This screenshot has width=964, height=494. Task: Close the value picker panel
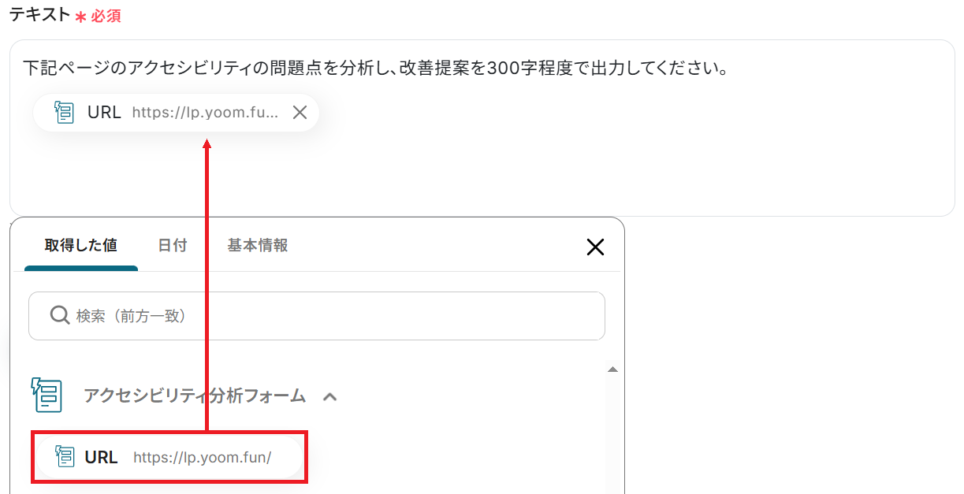596,247
